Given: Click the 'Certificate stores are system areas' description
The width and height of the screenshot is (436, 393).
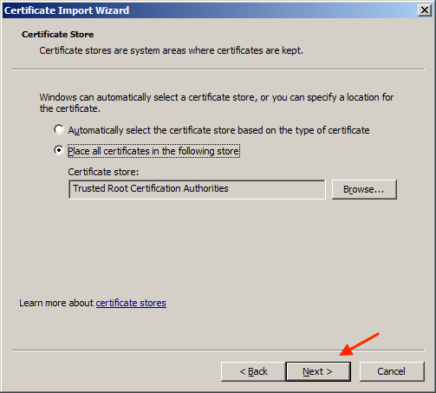Looking at the screenshot, I should [171, 50].
